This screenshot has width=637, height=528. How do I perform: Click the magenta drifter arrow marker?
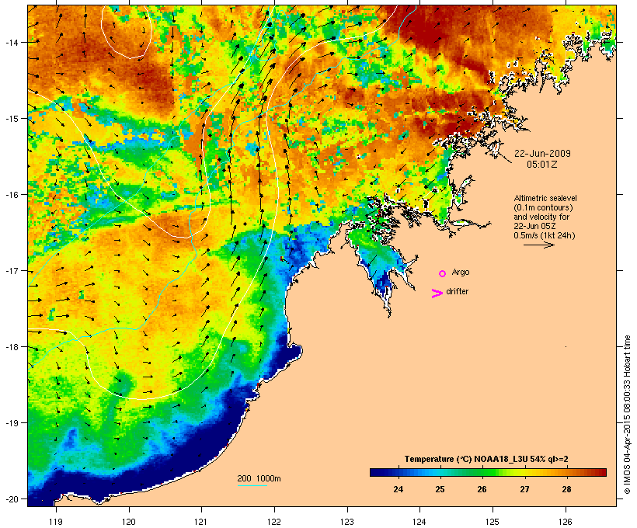(437, 294)
